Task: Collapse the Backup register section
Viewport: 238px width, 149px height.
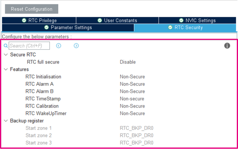Action: click(x=6, y=121)
